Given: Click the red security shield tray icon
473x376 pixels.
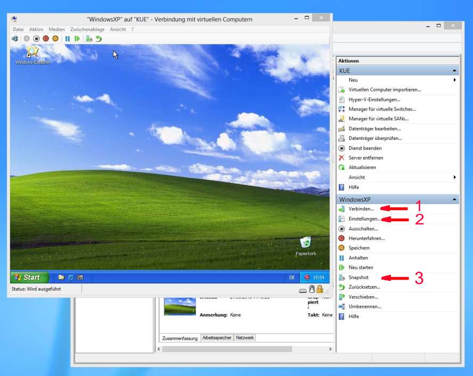Looking at the screenshot, I should click(x=307, y=278).
